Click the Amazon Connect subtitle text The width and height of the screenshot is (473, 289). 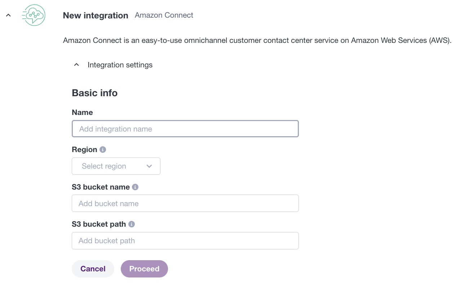coord(164,15)
